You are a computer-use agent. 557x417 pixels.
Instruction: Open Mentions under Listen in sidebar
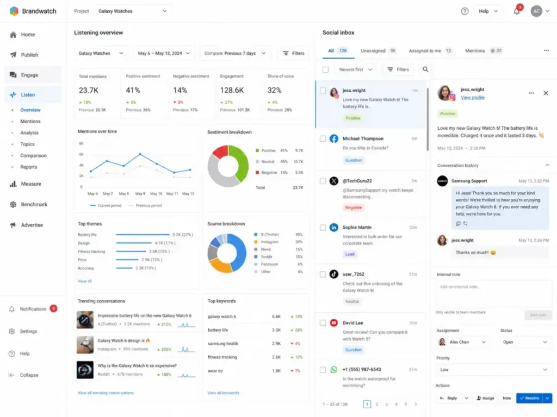[x=30, y=121]
